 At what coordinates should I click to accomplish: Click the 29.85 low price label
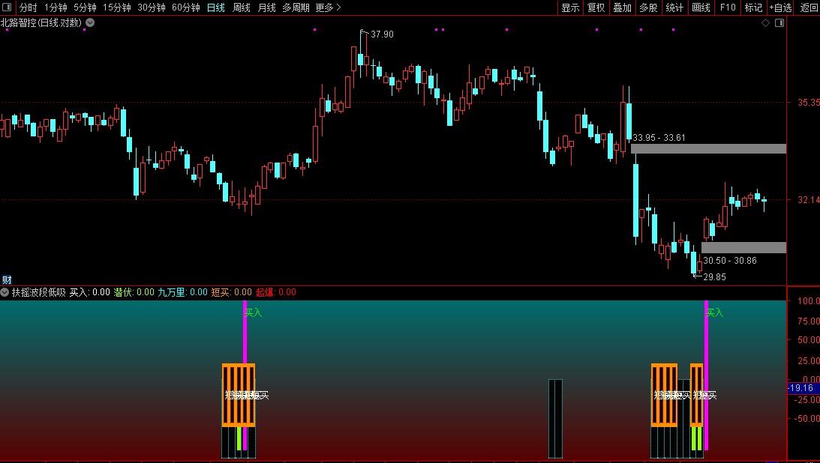pos(714,277)
